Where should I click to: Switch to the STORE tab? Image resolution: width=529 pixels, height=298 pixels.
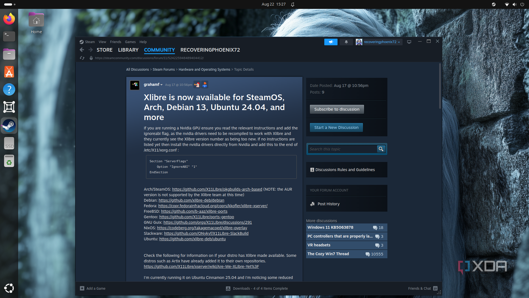click(105, 50)
